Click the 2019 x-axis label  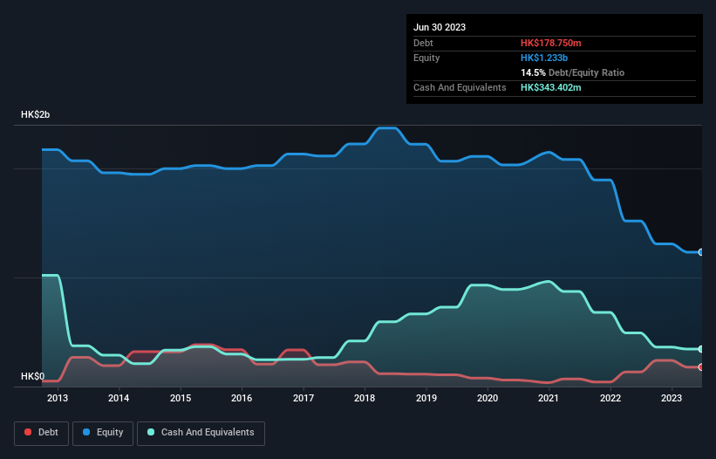(426, 398)
